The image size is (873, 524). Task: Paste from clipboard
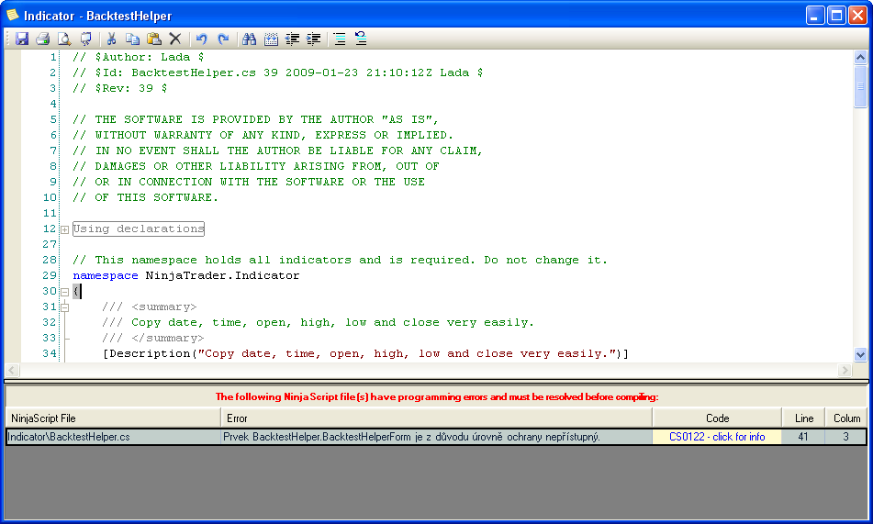(x=154, y=39)
